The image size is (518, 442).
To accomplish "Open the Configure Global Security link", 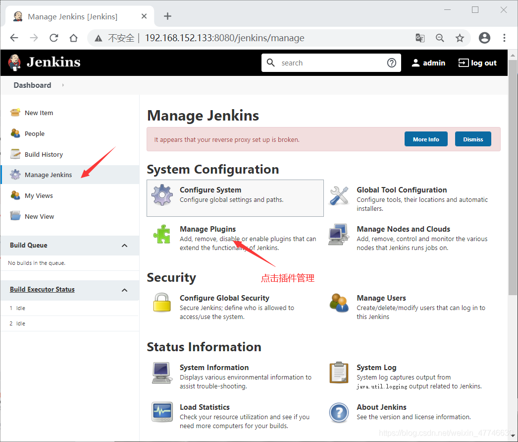I will (x=225, y=298).
